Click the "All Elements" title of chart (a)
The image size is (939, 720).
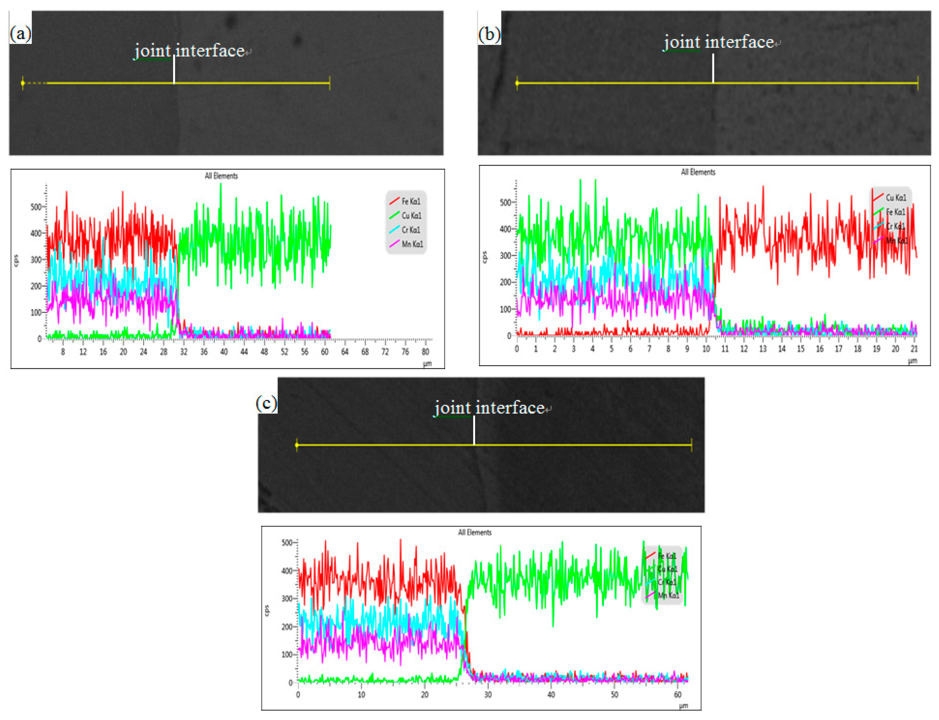pos(221,176)
